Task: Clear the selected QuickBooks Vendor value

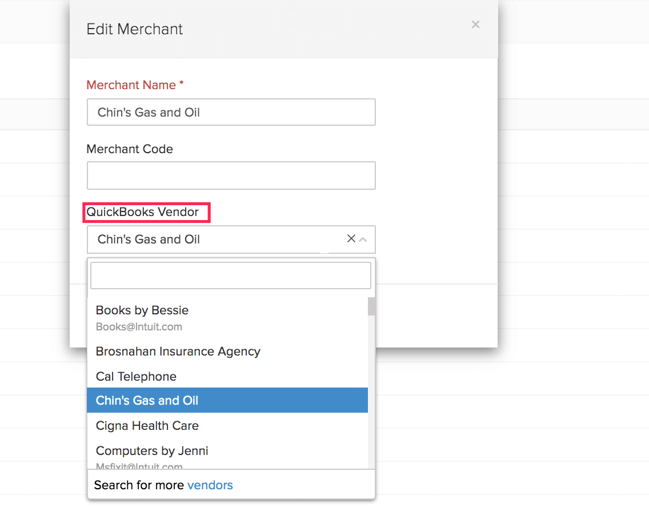Action: pos(351,239)
